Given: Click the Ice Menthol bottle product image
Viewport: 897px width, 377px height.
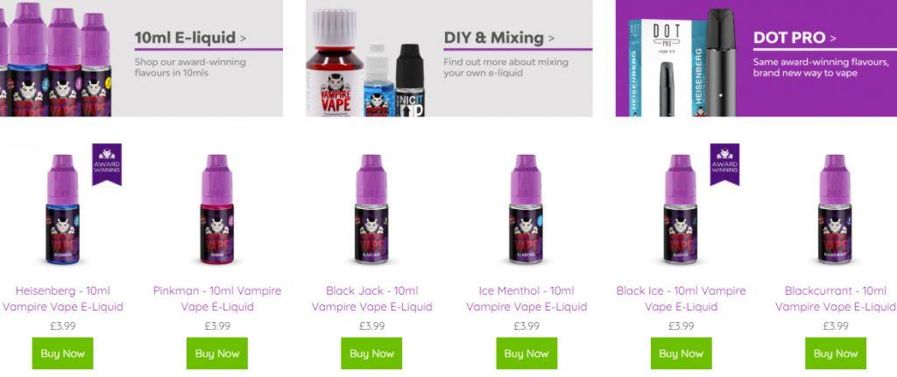Looking at the screenshot, I should pyautogui.click(x=526, y=209).
